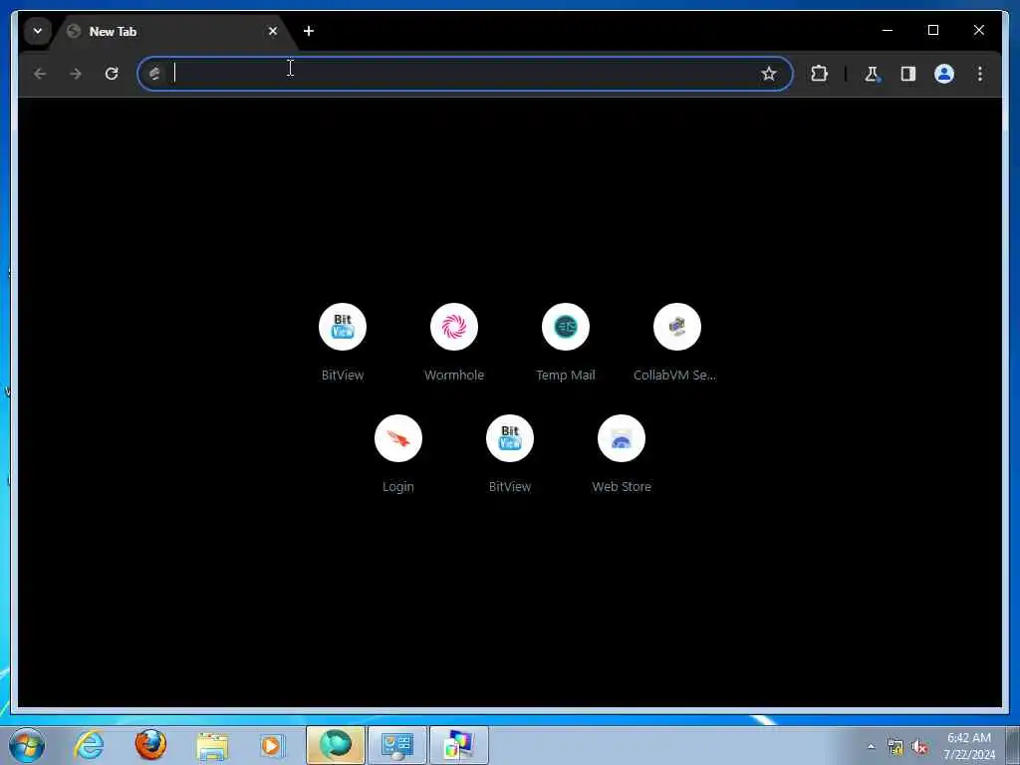Open Windows Media Player from taskbar

point(272,746)
